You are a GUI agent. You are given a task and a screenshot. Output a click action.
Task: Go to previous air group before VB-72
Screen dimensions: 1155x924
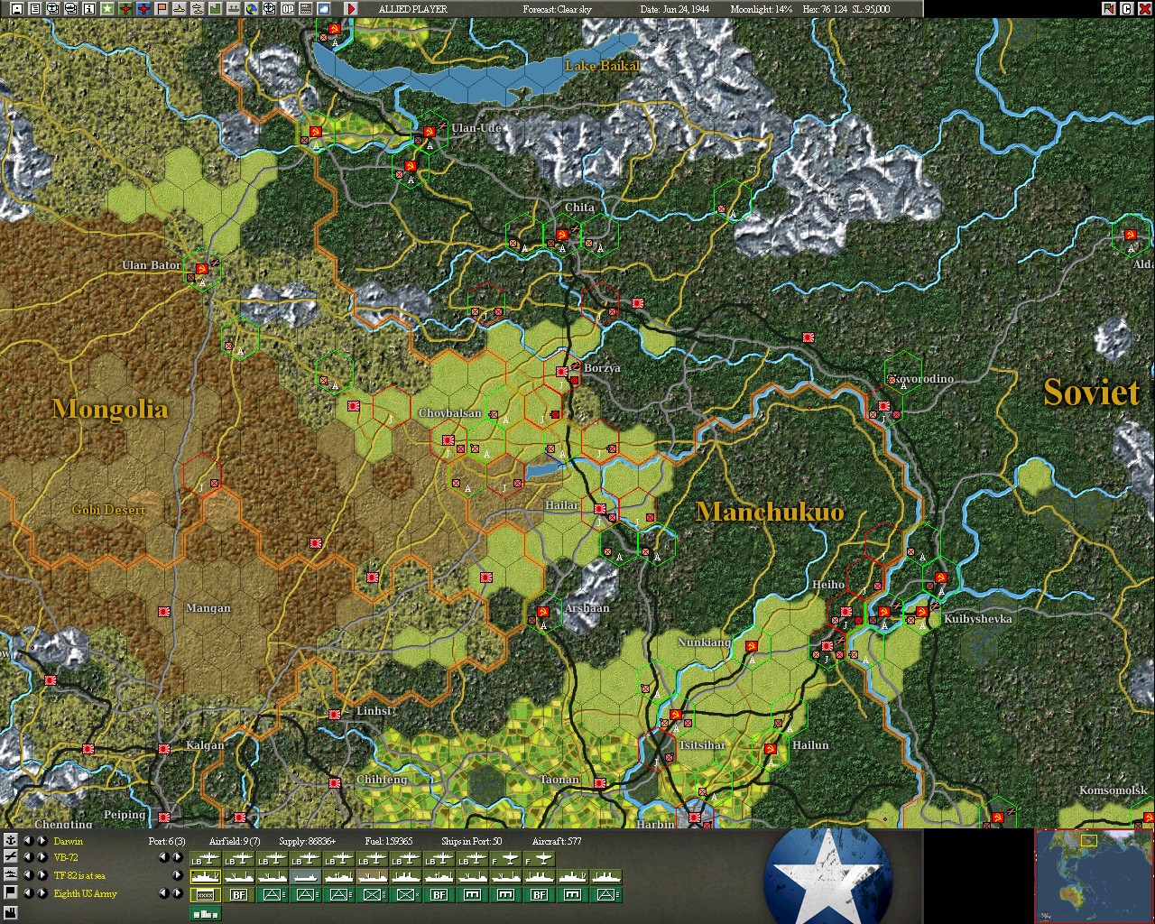28,857
